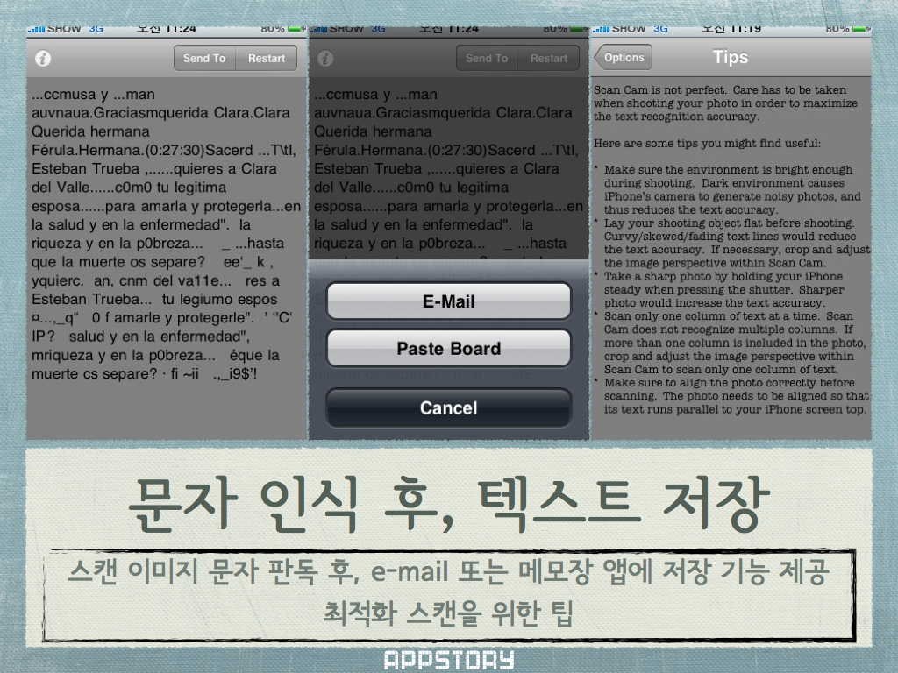
Task: Select the headline "문자 인식 후, 텍스트 저장"
Action: 449,504
